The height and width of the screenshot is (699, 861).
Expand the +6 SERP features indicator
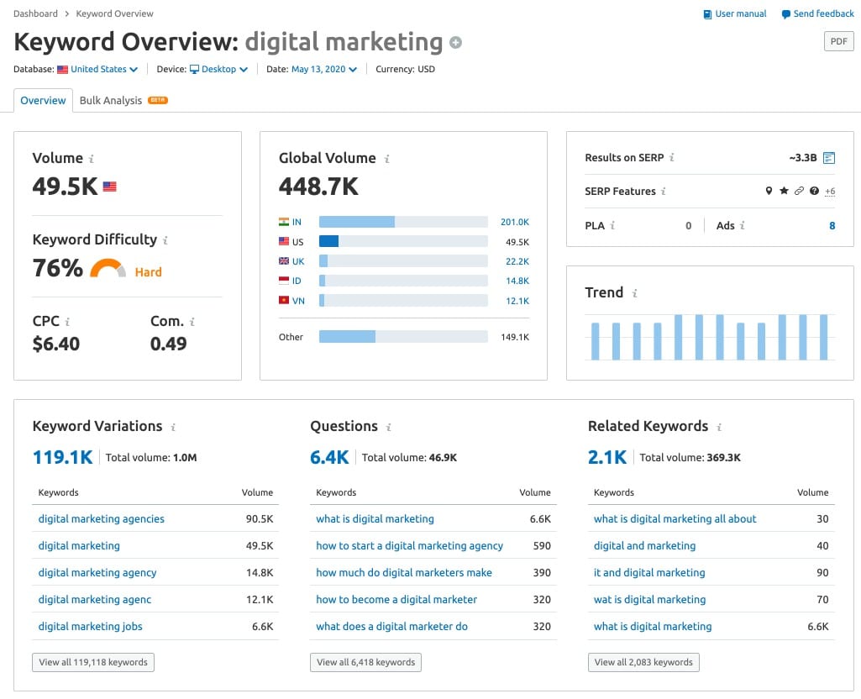(x=830, y=191)
